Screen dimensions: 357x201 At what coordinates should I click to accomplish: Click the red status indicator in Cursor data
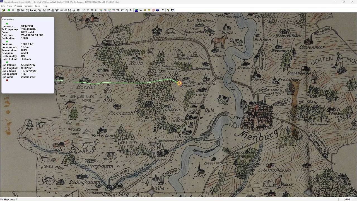pyautogui.click(x=7, y=80)
